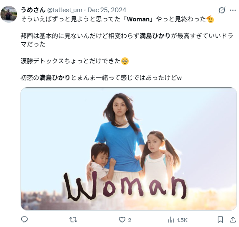This screenshot has height=227, width=239.
Task: Open the @tallest_um handle link
Action: (x=65, y=10)
